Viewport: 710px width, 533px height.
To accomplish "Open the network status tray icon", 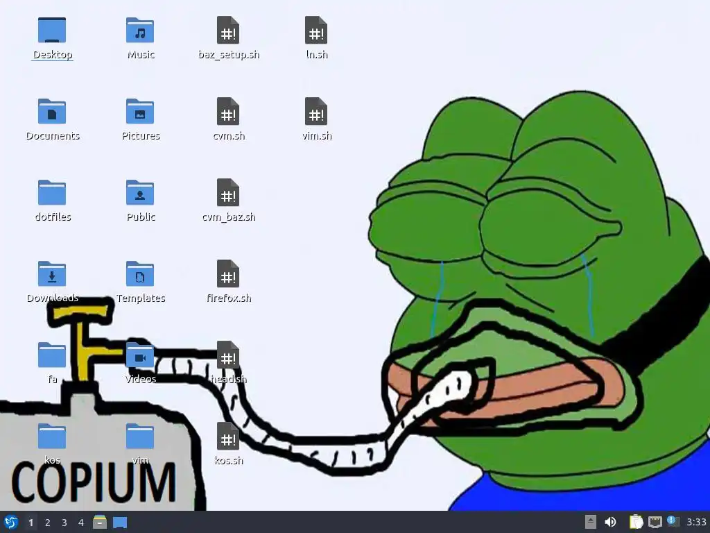I will click(655, 522).
